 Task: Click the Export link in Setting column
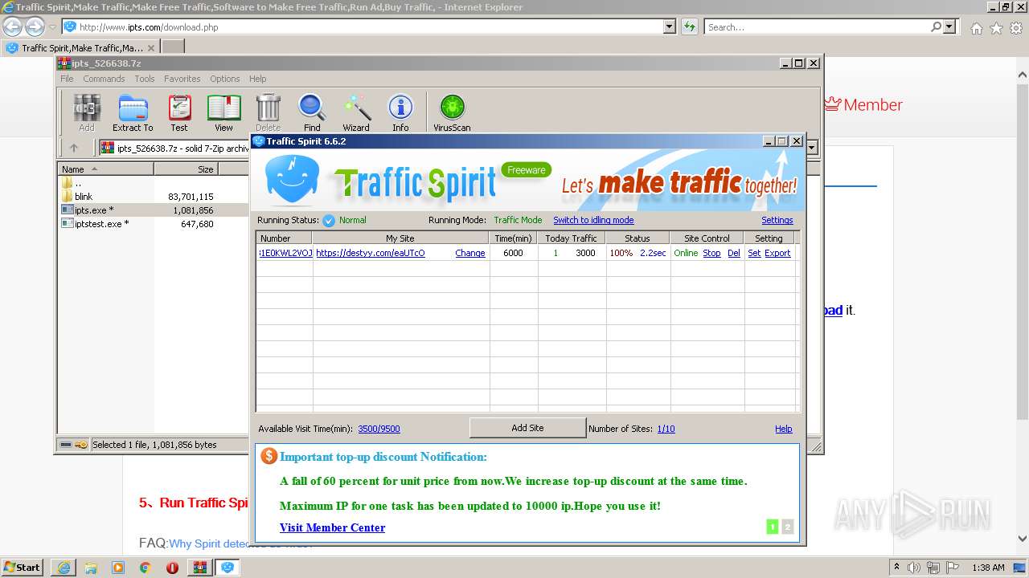tap(777, 253)
